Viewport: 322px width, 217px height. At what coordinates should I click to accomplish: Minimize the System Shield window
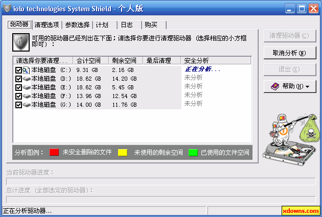tap(290, 9)
